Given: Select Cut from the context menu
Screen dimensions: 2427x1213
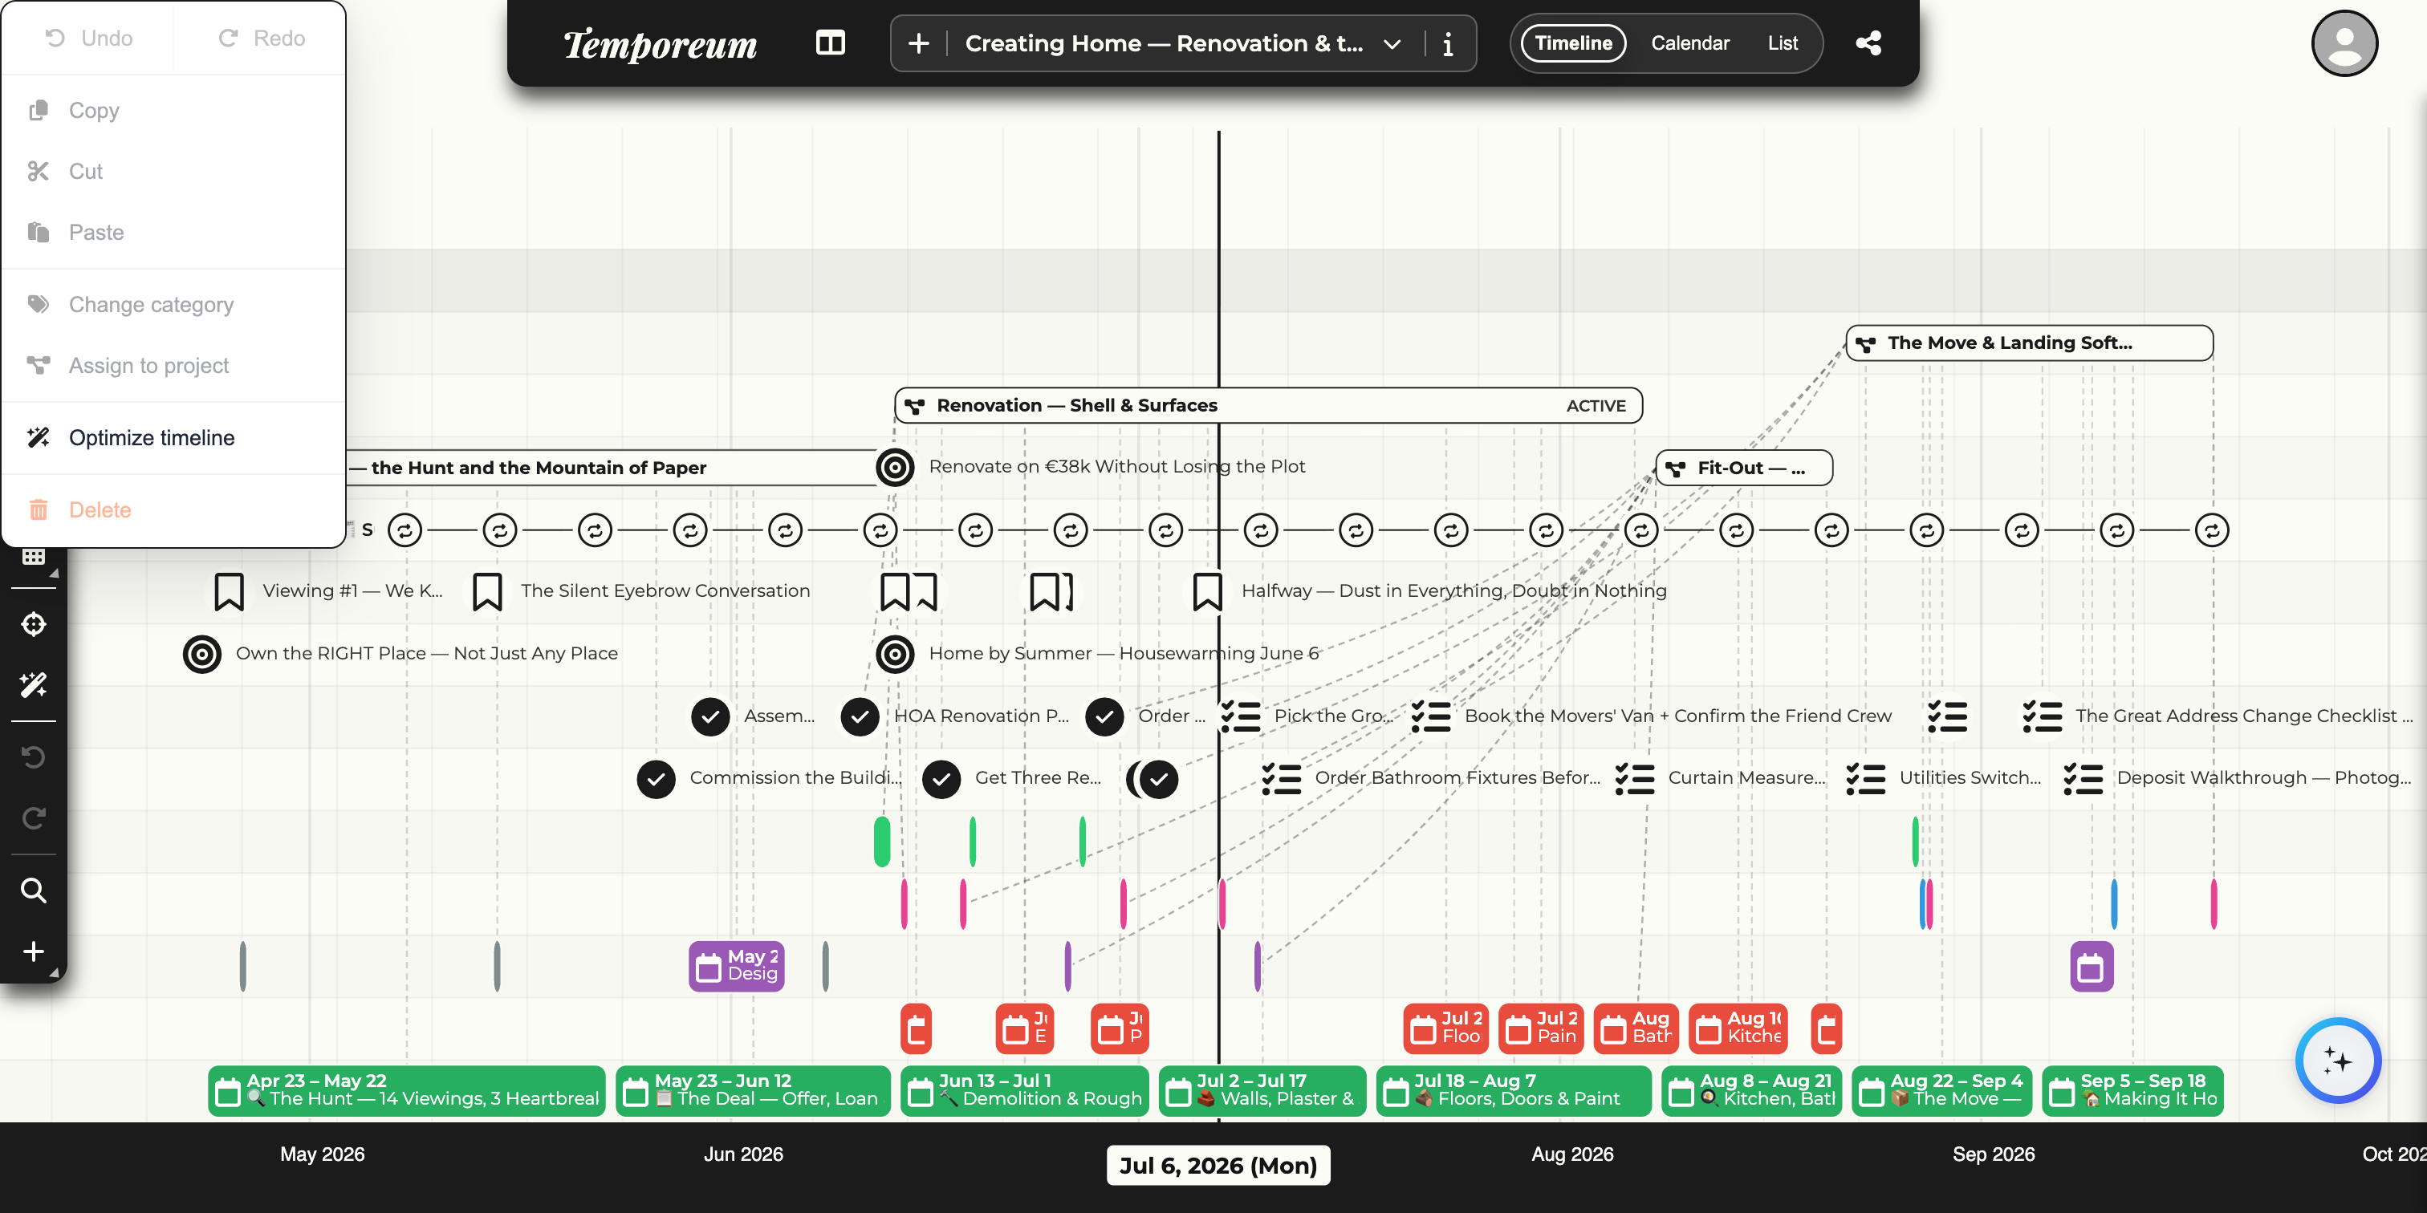Looking at the screenshot, I should pos(173,172).
